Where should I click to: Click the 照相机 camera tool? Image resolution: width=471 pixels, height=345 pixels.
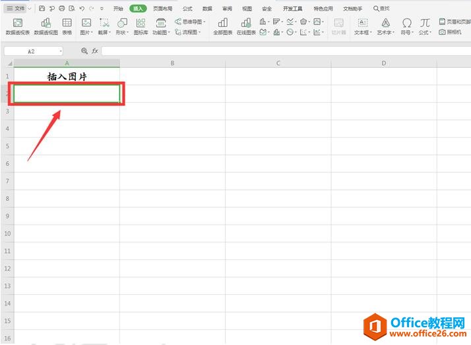coord(450,32)
